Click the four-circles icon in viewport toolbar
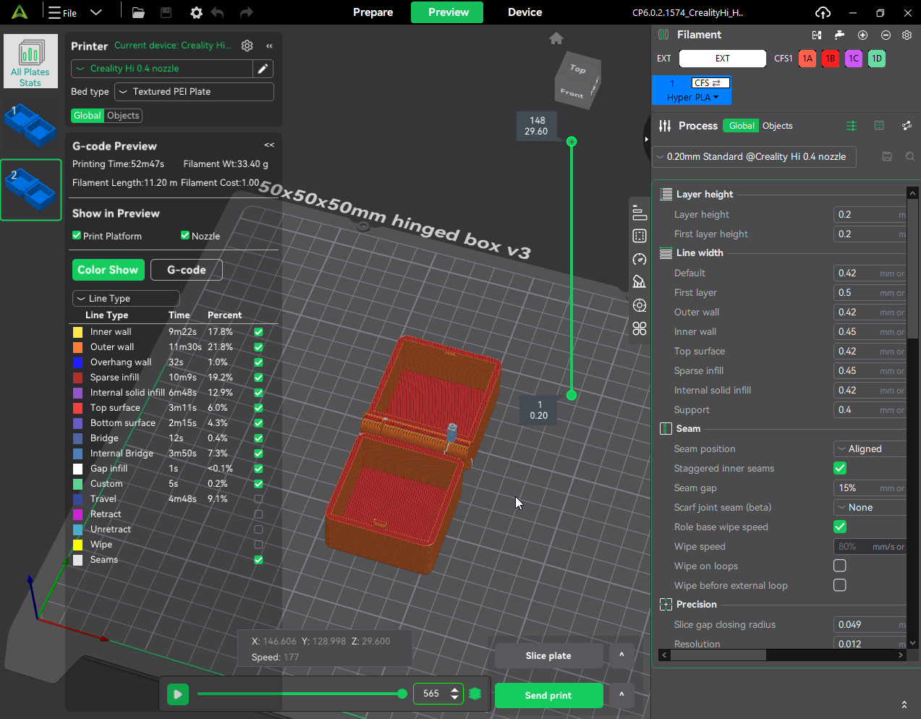Screen dimensions: 921x719 click(x=640, y=328)
